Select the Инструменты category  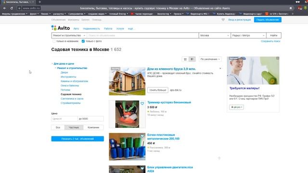[68, 77]
